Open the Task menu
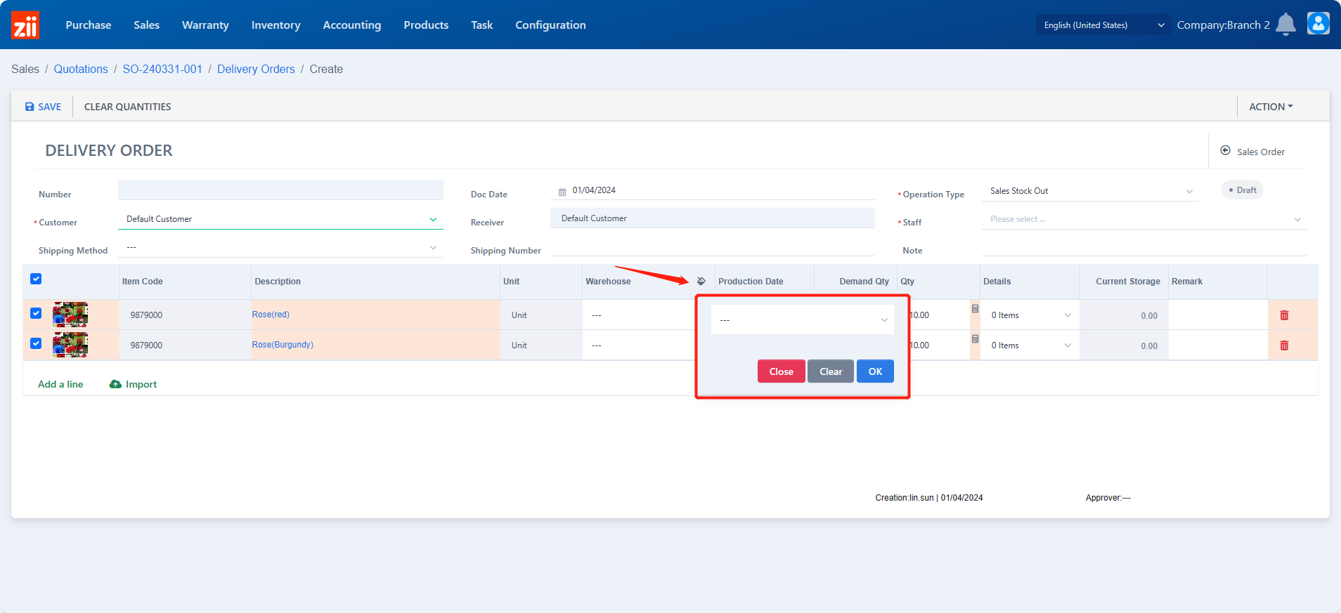Viewport: 1341px width, 613px height. (482, 25)
